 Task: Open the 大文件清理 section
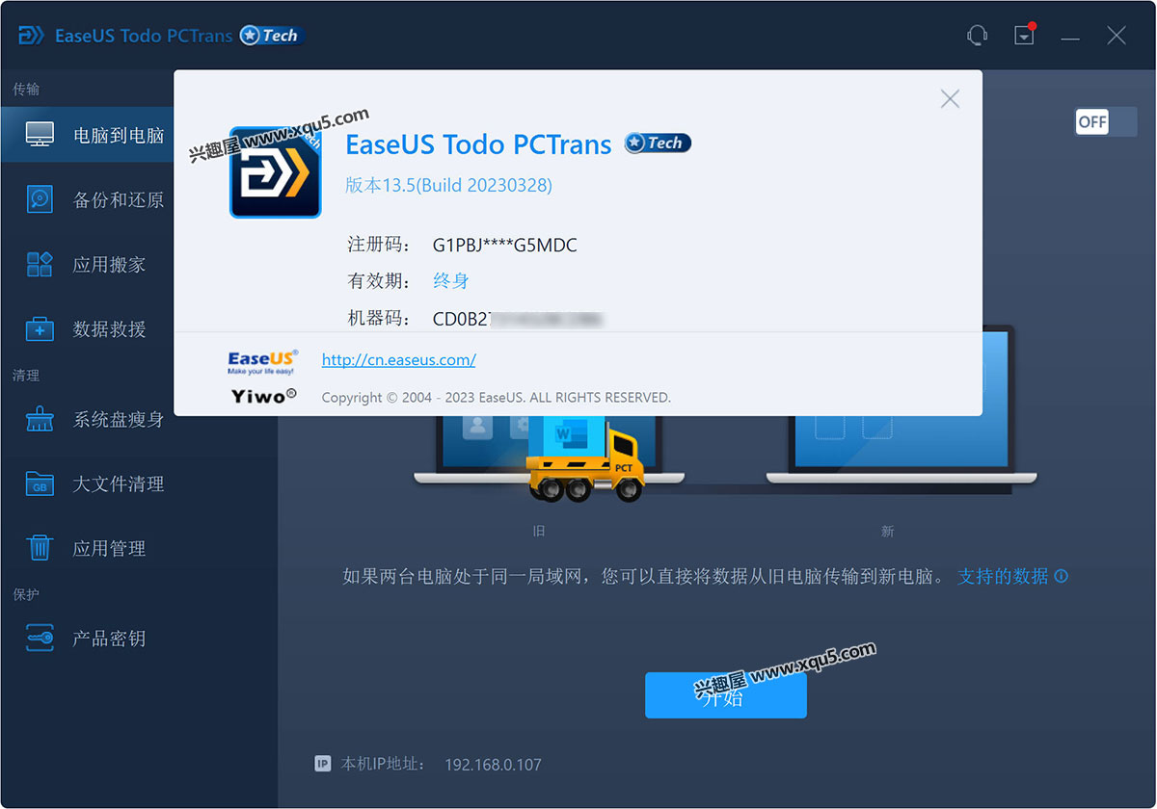118,483
